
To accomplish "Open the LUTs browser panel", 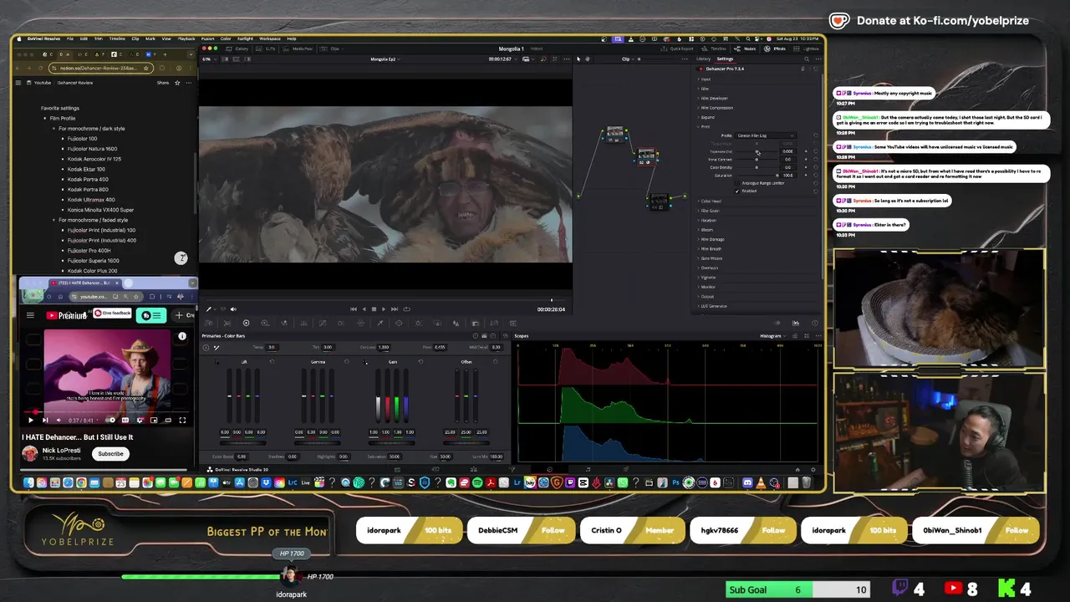I will point(267,48).
